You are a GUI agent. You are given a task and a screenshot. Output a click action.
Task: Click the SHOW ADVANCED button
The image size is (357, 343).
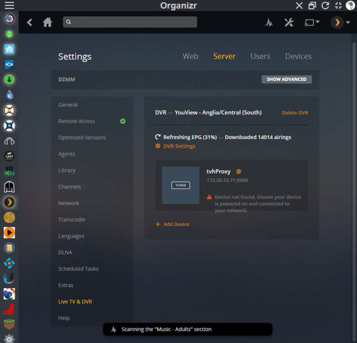(287, 79)
